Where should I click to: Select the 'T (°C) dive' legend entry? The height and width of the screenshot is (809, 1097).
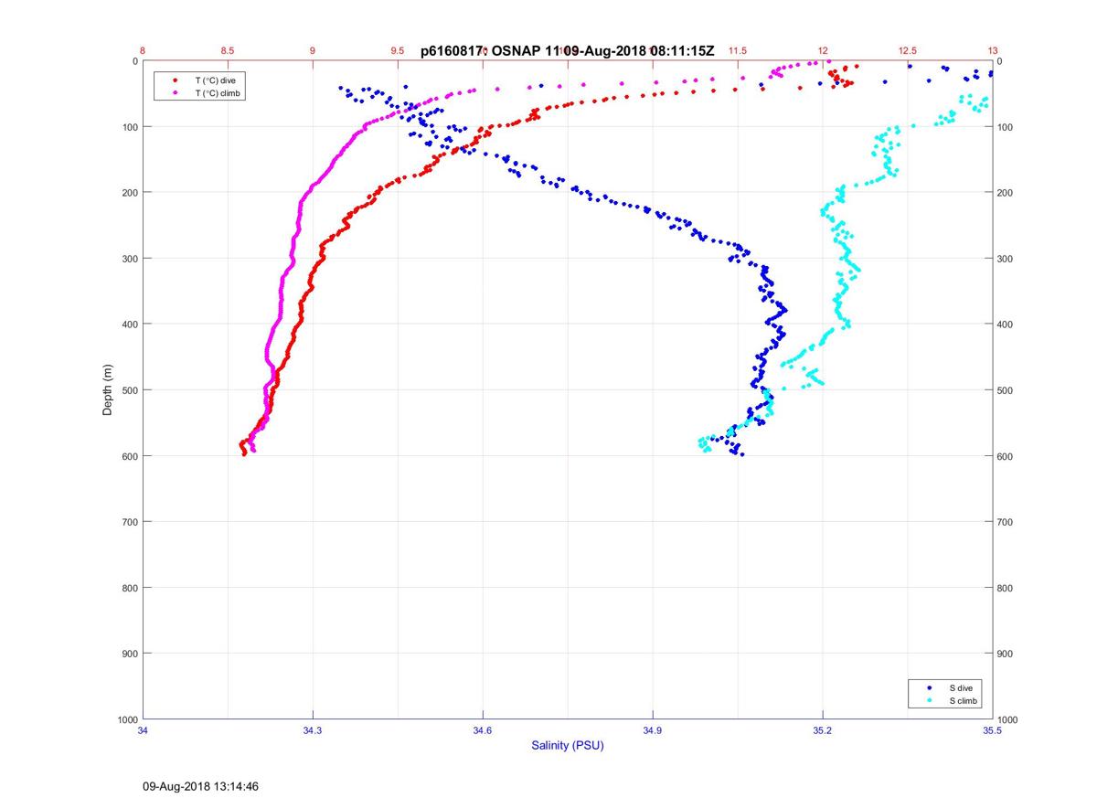point(215,80)
